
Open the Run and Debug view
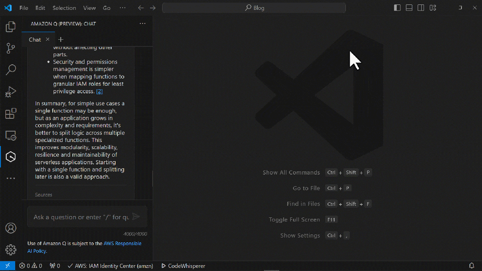click(x=10, y=92)
